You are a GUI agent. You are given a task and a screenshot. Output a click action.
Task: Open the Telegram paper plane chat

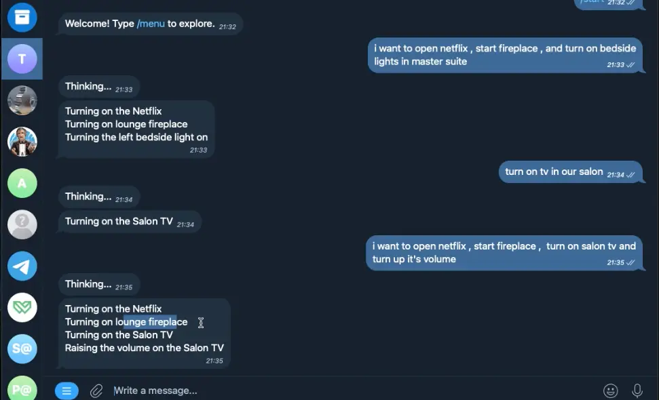22,266
